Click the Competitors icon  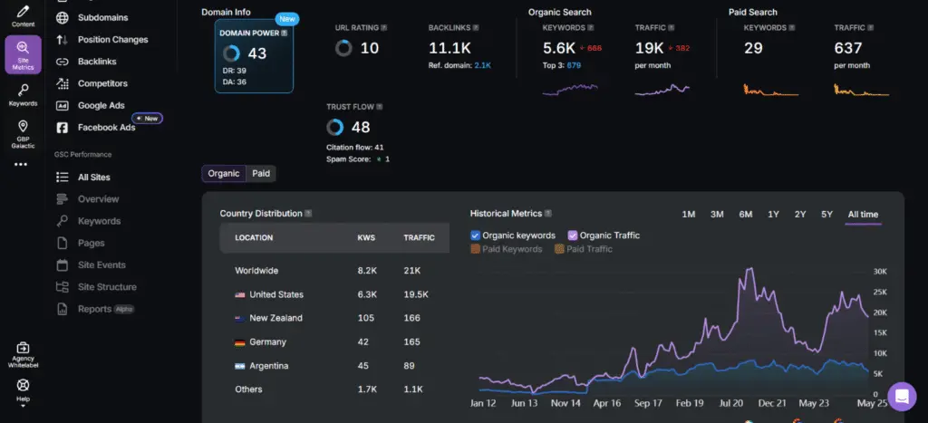[63, 83]
